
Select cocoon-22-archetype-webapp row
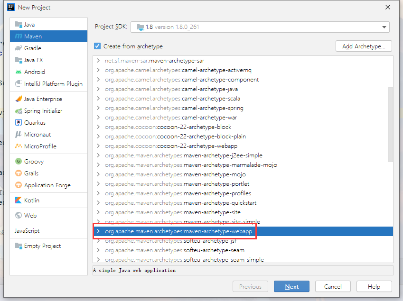[243, 146]
